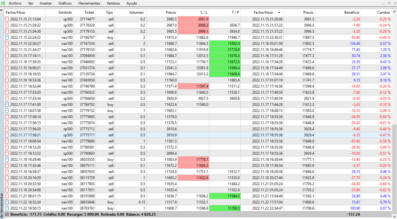Collapse the Beneficio summary row with the minus icon
Viewport: 397px width, 219px height.
[7, 214]
